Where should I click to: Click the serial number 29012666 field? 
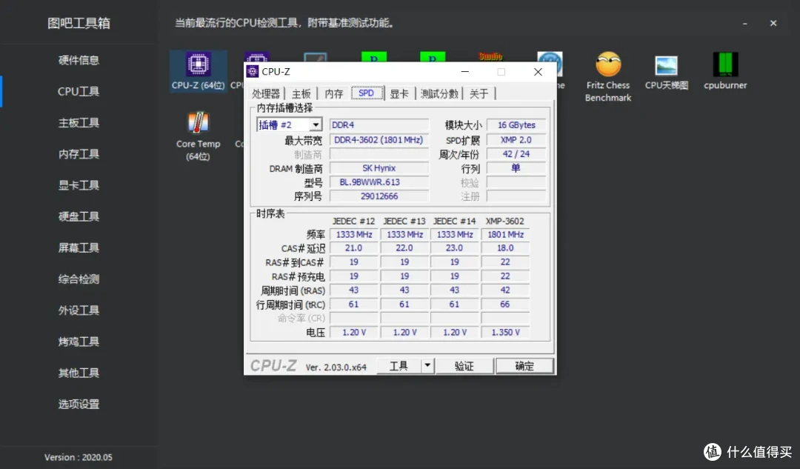pos(379,196)
